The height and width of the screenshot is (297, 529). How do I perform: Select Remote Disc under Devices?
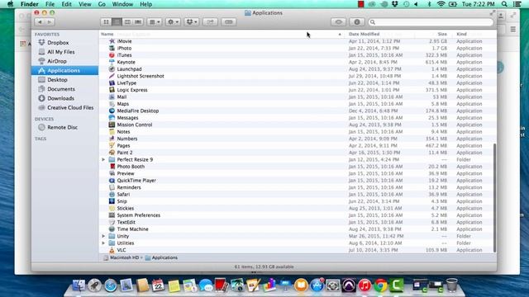click(64, 127)
